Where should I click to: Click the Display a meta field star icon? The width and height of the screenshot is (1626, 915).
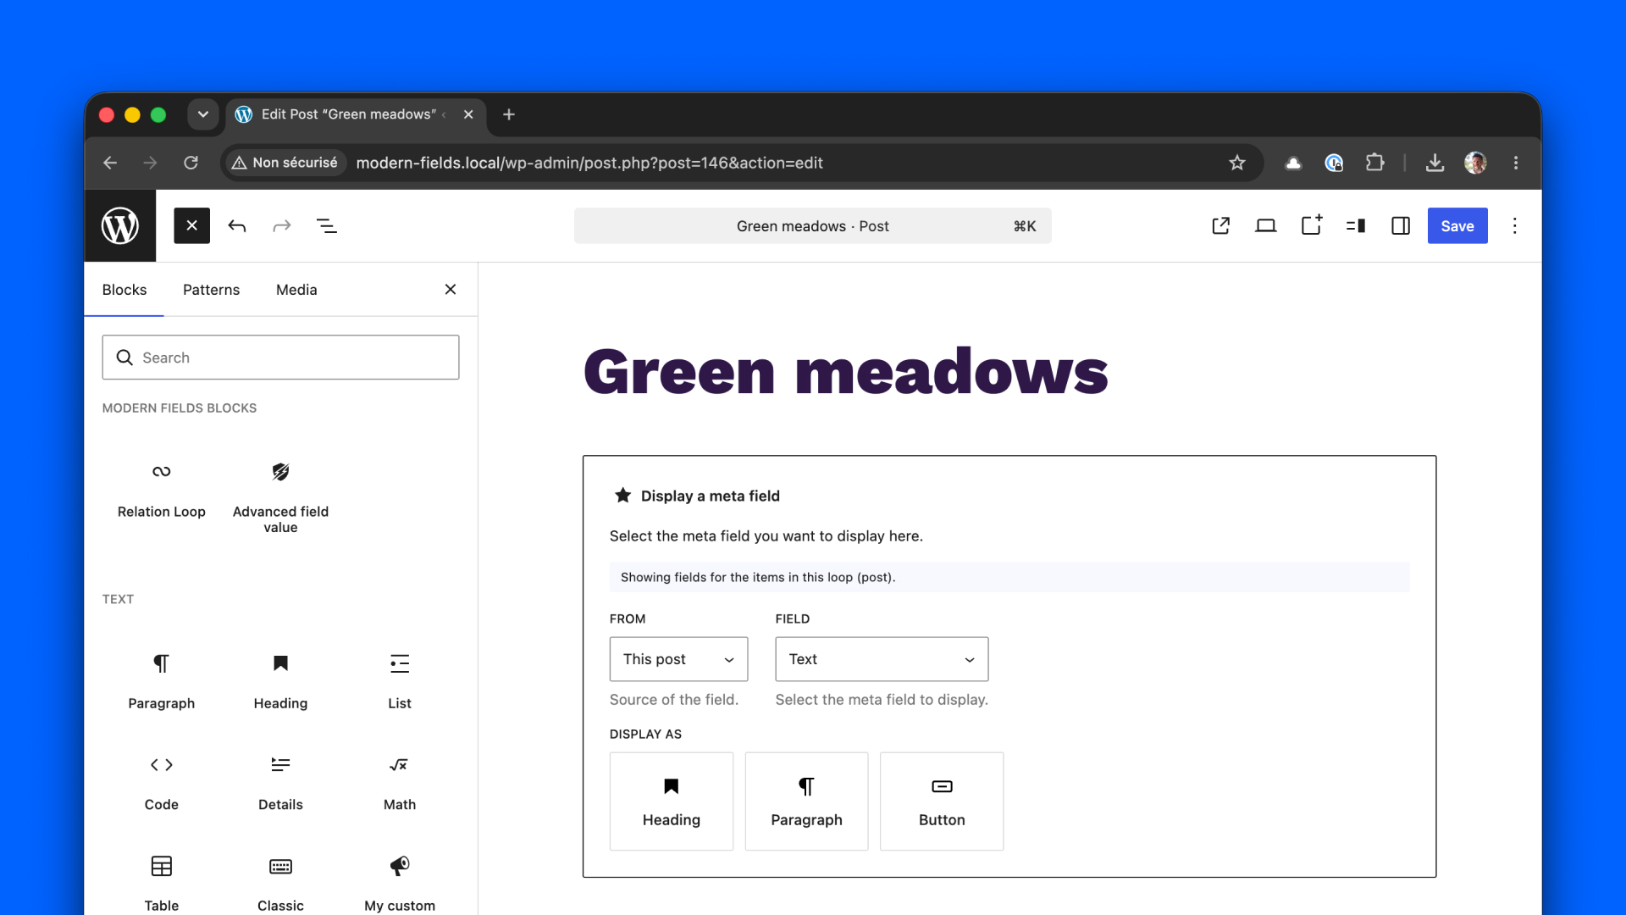click(622, 496)
